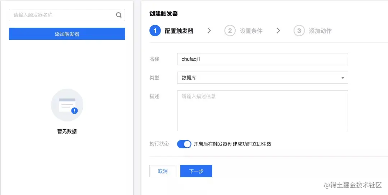Click the chevron after 配置触发器
388x195 pixels.
pyautogui.click(x=209, y=31)
